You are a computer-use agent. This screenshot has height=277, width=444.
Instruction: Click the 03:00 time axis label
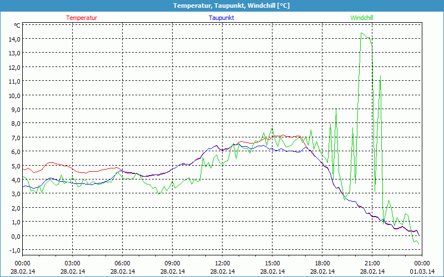(x=72, y=263)
